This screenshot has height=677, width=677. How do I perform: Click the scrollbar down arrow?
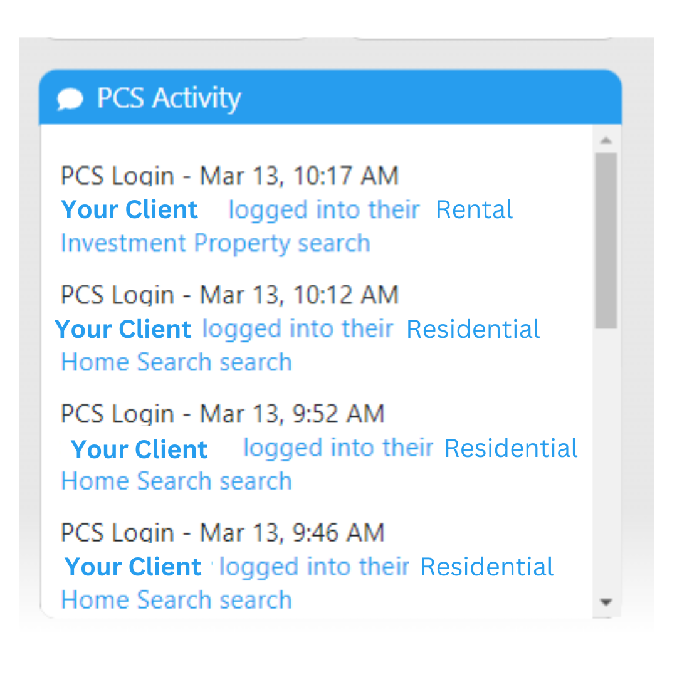tap(606, 602)
